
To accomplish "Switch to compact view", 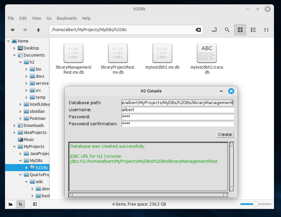I will click(x=266, y=30).
